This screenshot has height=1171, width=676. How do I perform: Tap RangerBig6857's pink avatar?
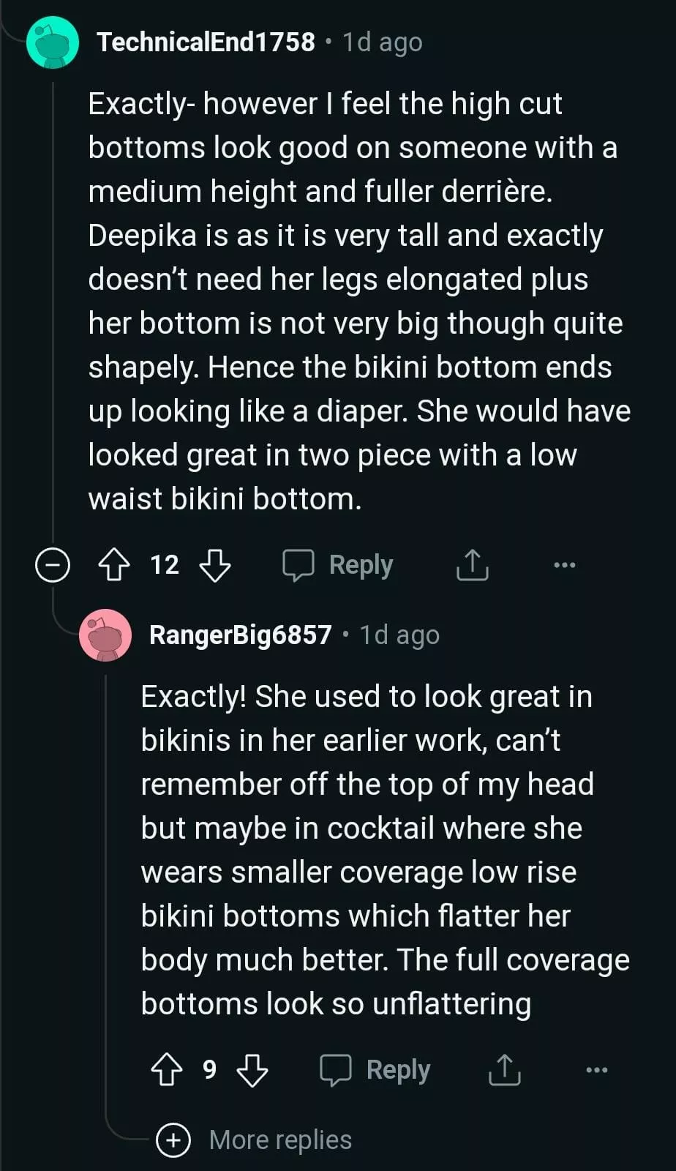105,635
